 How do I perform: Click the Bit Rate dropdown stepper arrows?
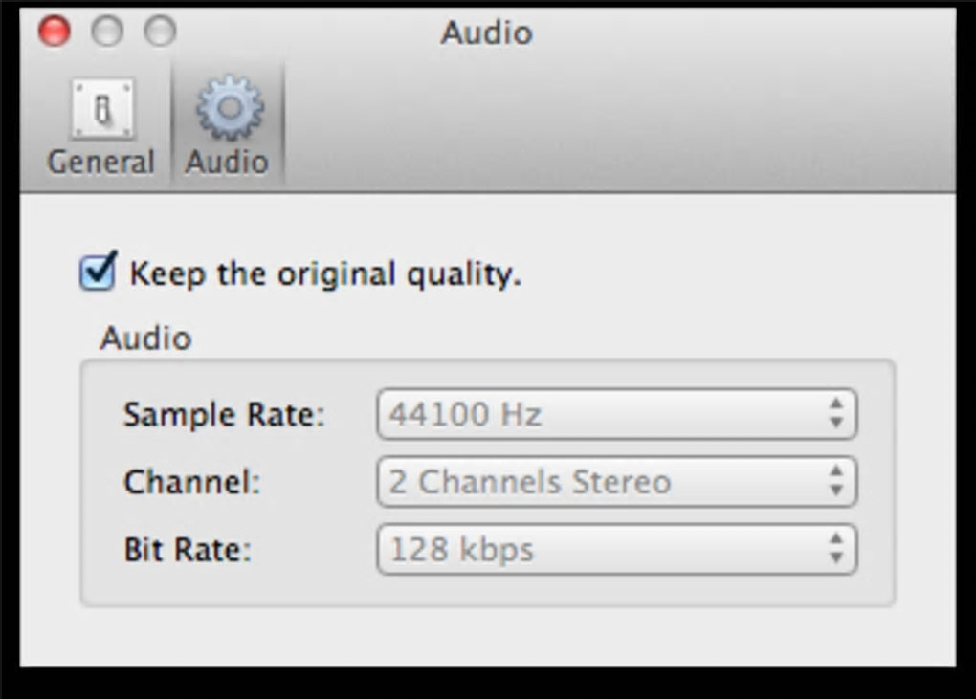(836, 550)
